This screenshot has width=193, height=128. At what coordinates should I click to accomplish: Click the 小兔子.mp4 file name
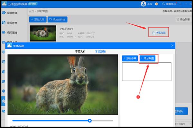click(66, 29)
